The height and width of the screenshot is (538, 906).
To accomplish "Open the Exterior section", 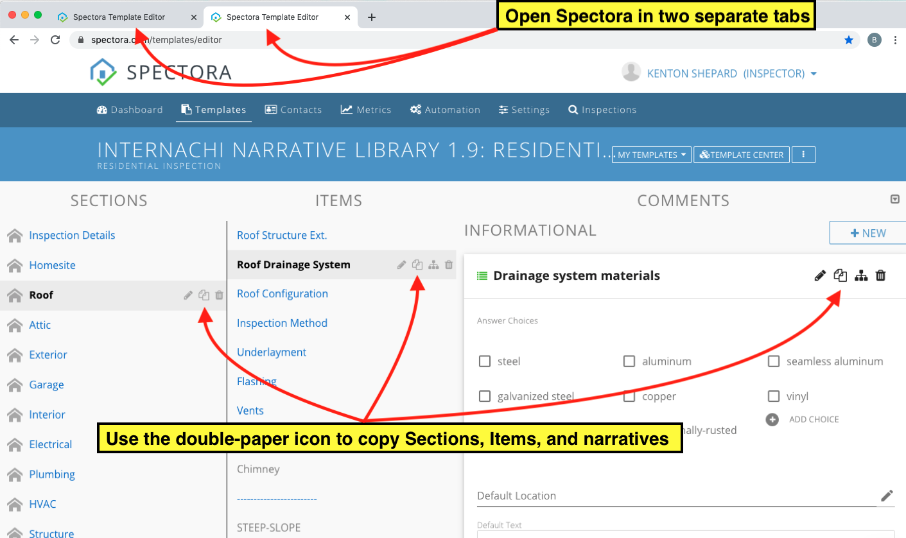I will [x=48, y=355].
